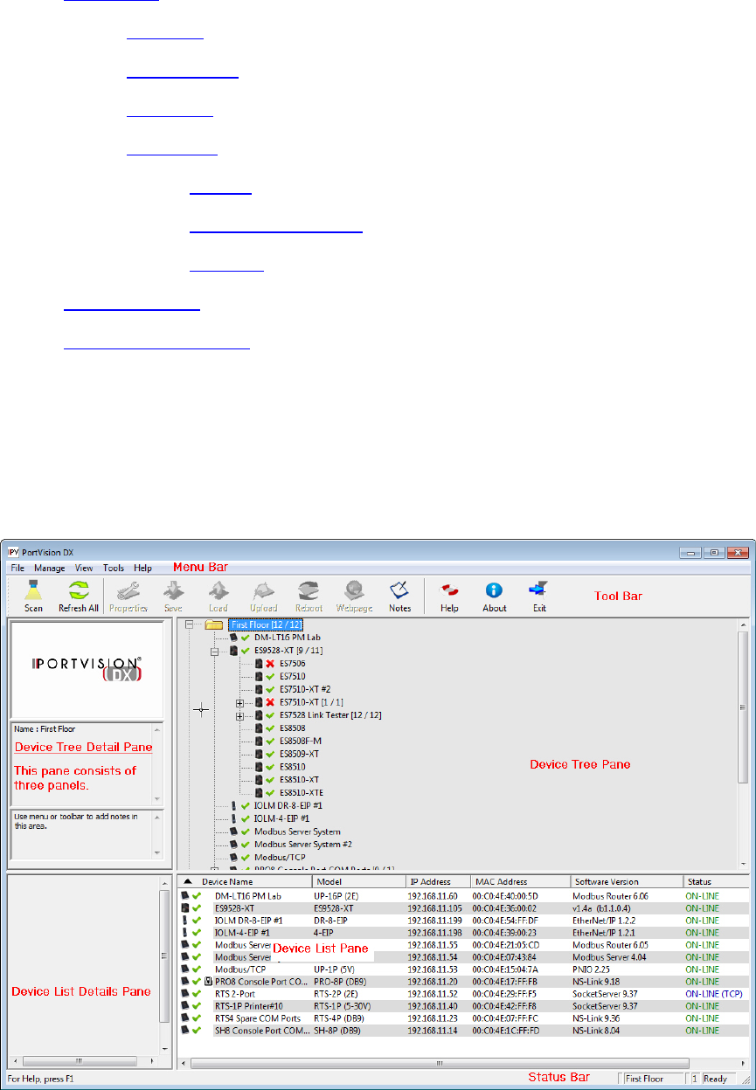Open the Tools menu
The width and height of the screenshot is (756, 1090).
(114, 568)
